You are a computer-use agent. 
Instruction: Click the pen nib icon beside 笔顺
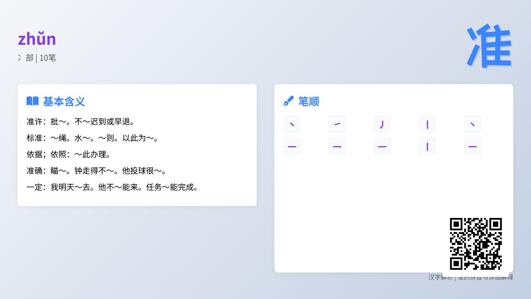tap(289, 101)
